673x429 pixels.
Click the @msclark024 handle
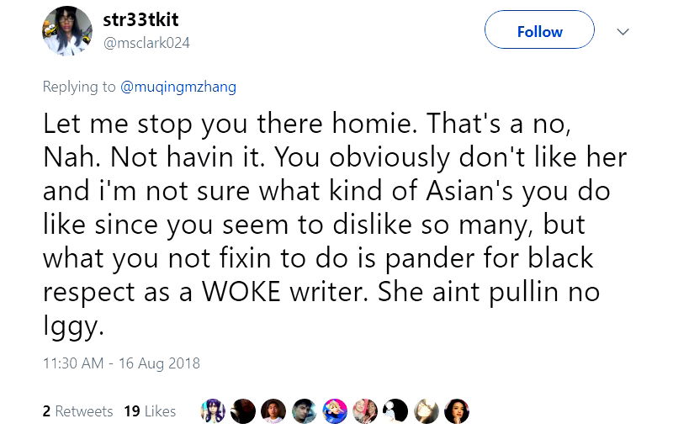point(147,42)
